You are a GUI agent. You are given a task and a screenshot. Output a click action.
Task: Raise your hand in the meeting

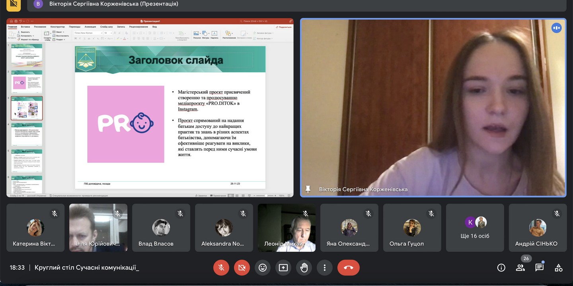pos(304,268)
